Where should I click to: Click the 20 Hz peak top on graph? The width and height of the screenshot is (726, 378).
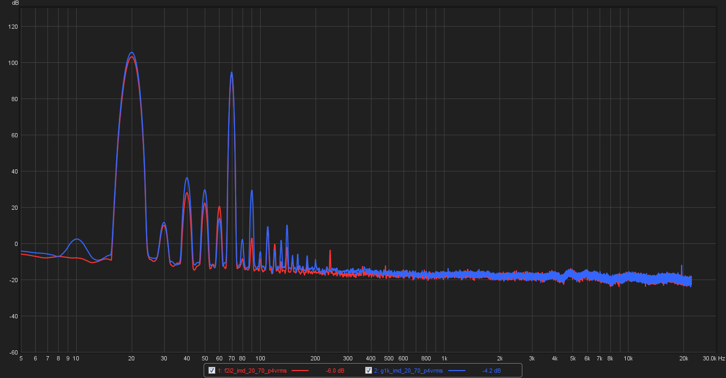pos(132,52)
